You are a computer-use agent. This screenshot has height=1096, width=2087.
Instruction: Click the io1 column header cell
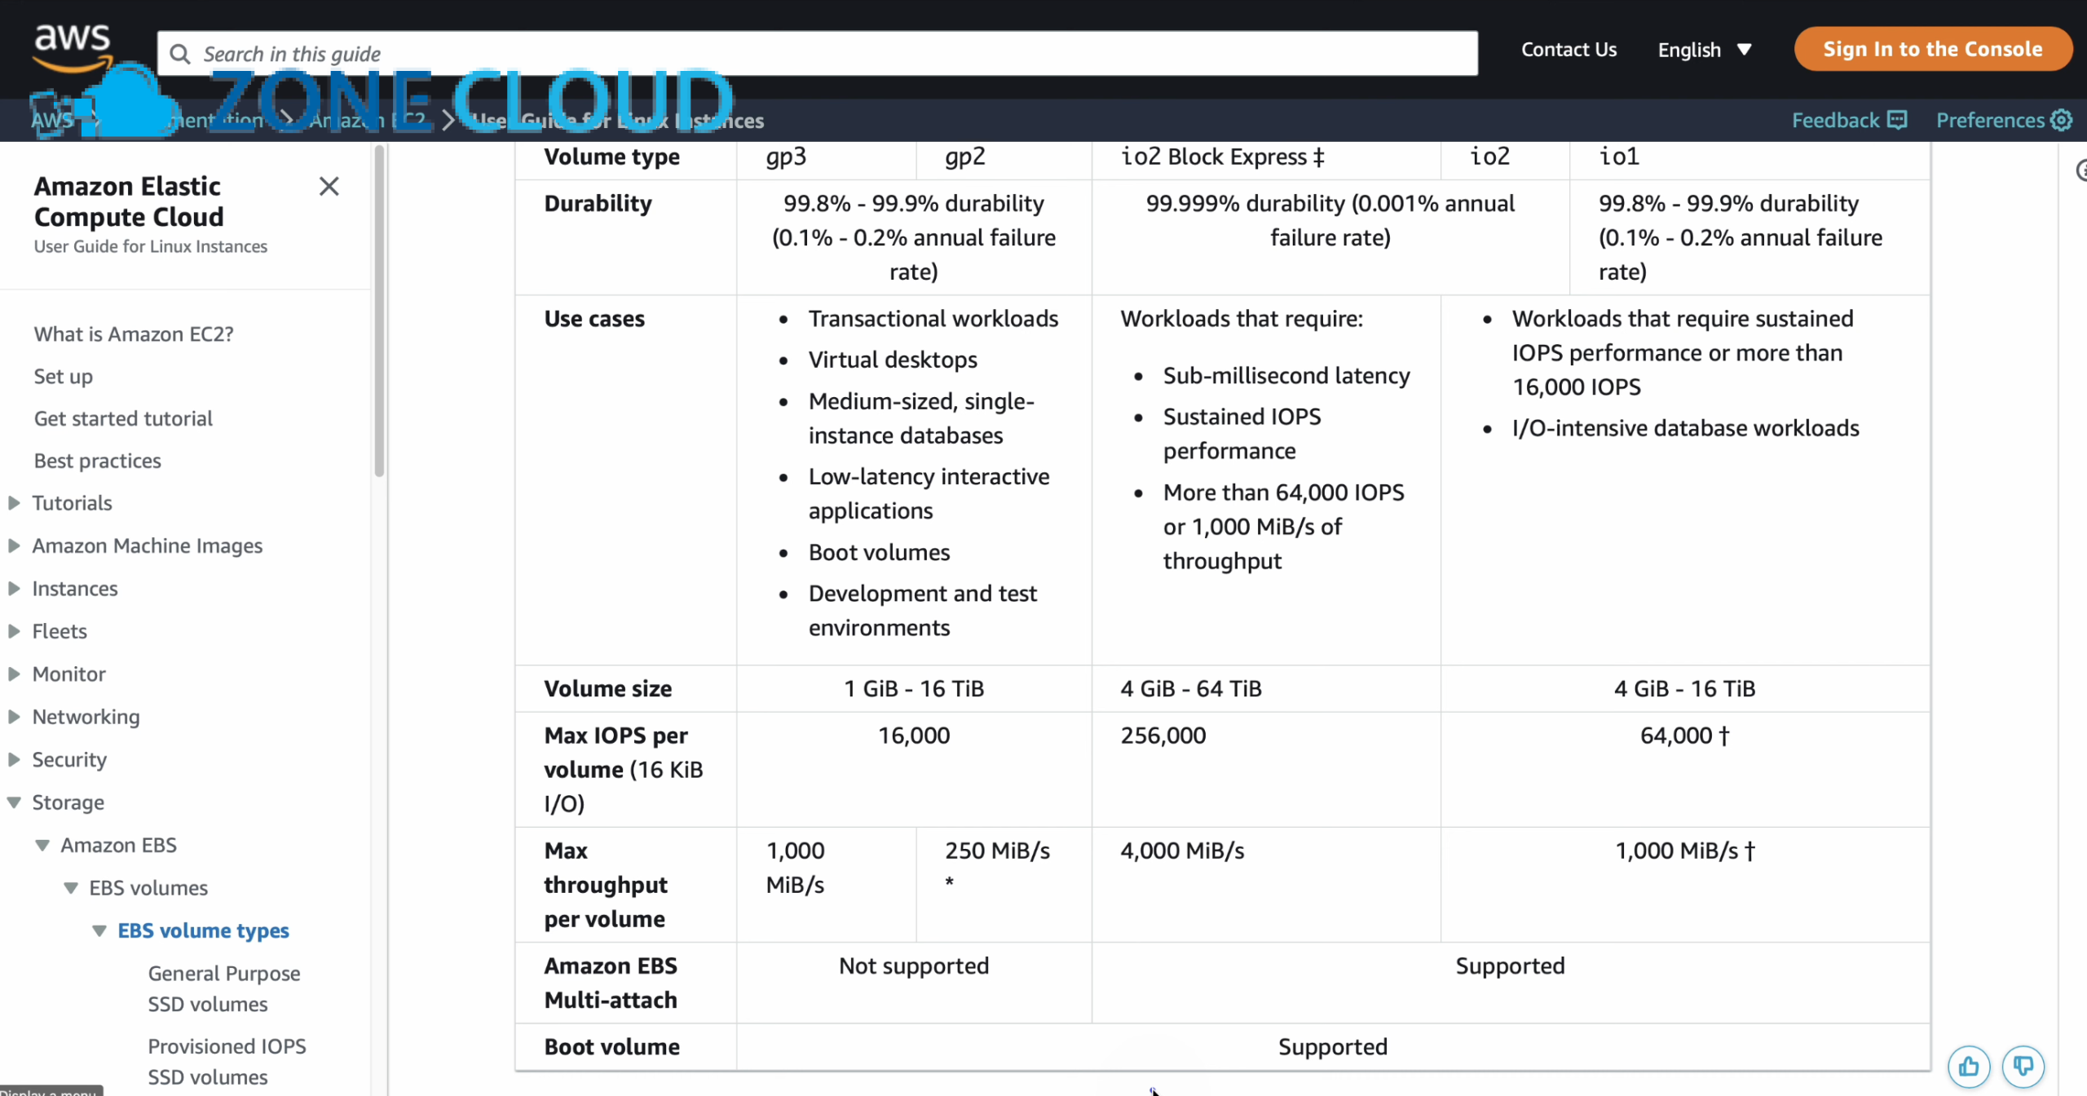(1749, 157)
